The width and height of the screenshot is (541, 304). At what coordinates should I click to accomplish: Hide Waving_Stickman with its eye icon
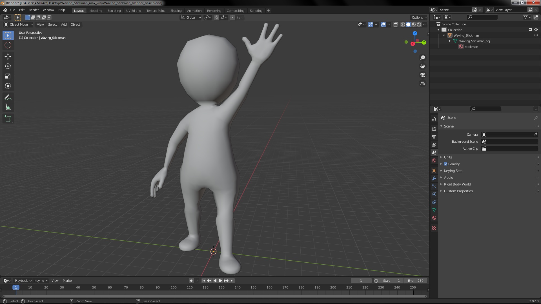tap(536, 35)
